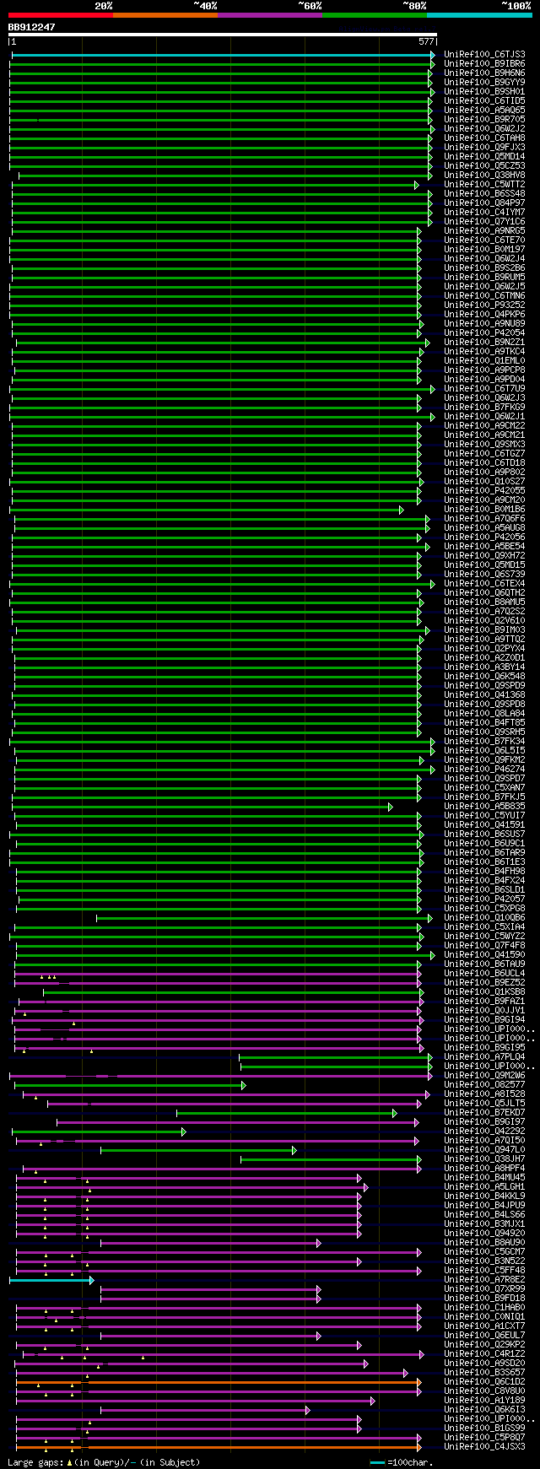This screenshot has width=540, height=1469.
Task: Open hit UniRef100_B9IBR6
Action: point(484,64)
